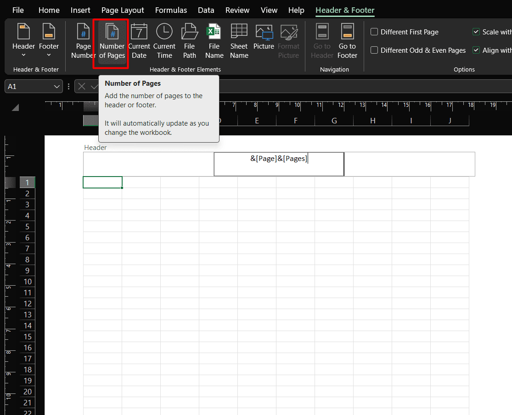Open the File menu
512x415 pixels.
(x=18, y=10)
